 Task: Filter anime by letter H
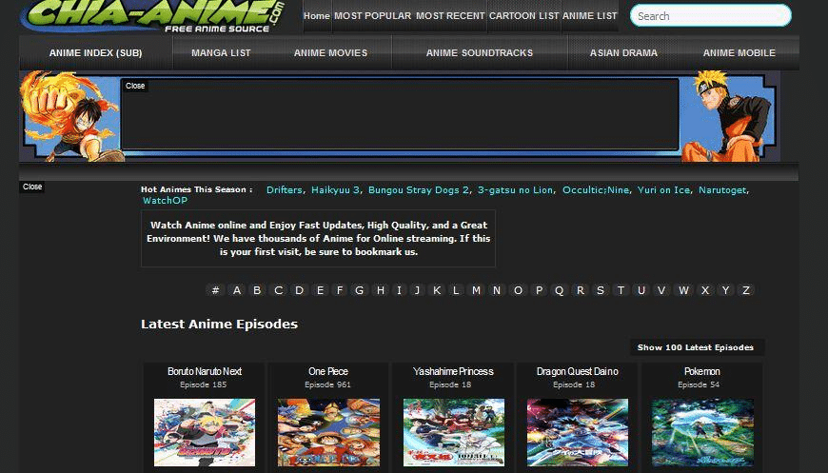pyautogui.click(x=381, y=290)
